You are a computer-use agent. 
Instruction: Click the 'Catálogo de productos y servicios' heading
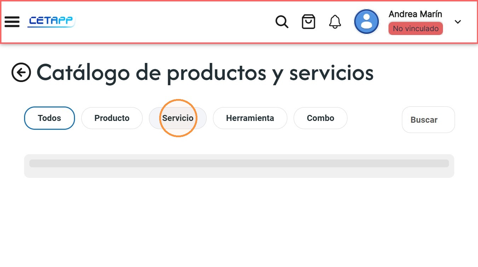[x=205, y=72]
